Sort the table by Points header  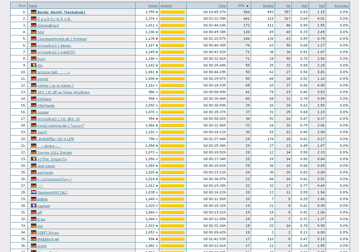153,6
